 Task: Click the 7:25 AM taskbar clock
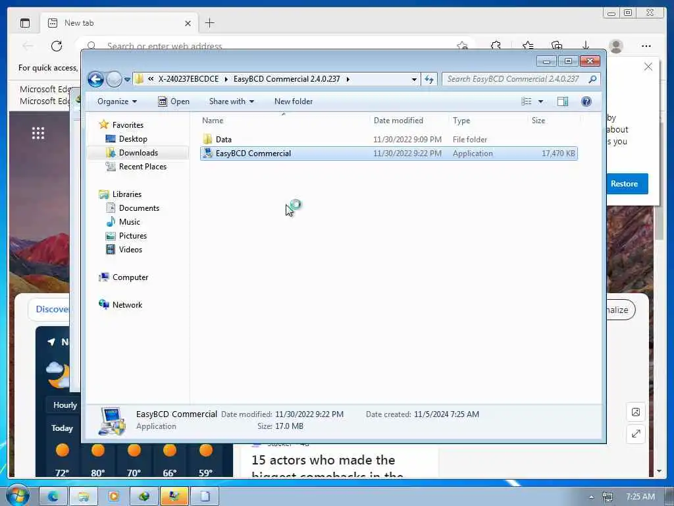tap(640, 497)
